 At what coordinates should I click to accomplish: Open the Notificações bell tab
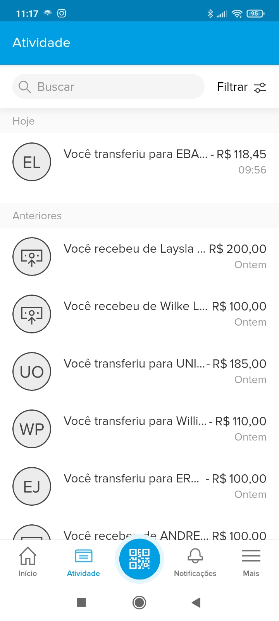[x=195, y=561]
